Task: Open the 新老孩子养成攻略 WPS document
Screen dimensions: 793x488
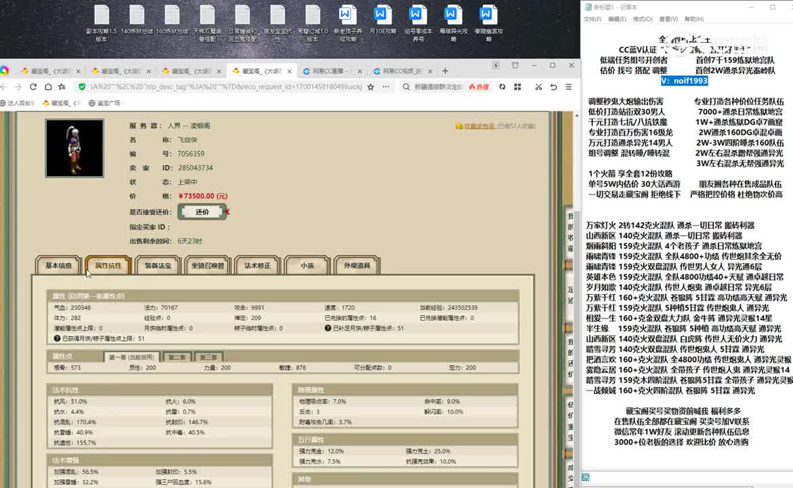Action: (348, 23)
